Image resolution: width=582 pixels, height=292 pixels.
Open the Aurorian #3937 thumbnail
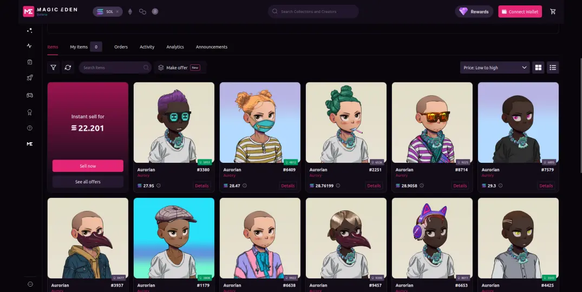(x=88, y=238)
